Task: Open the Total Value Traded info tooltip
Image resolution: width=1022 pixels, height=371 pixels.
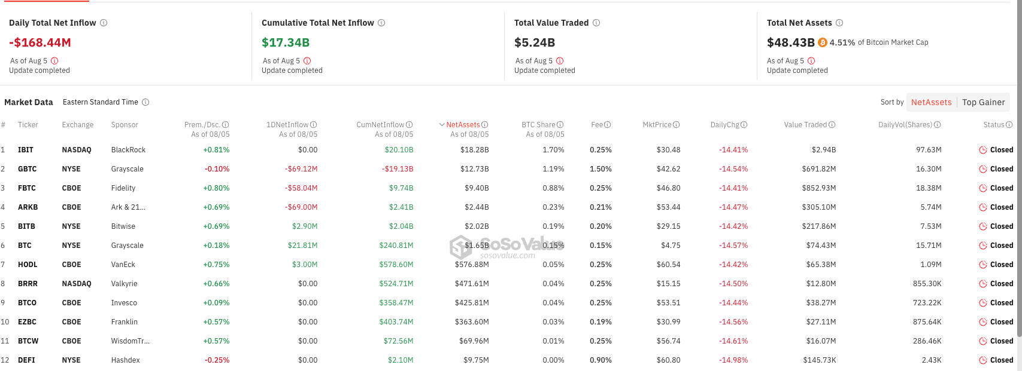Action: tap(596, 23)
